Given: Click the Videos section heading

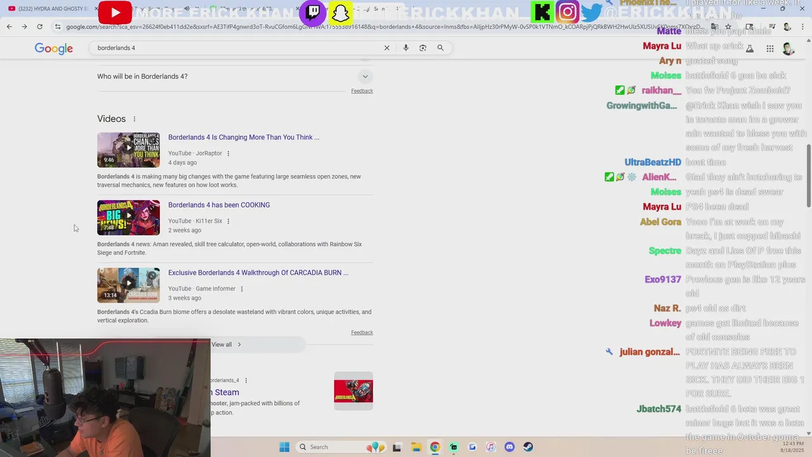Looking at the screenshot, I should [112, 119].
